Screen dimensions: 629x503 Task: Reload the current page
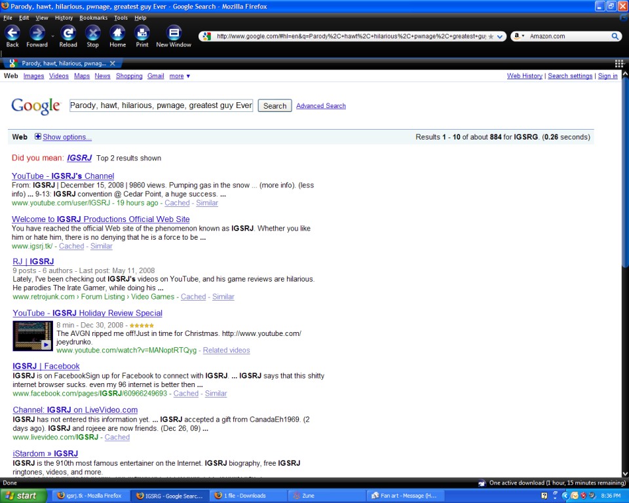68,33
